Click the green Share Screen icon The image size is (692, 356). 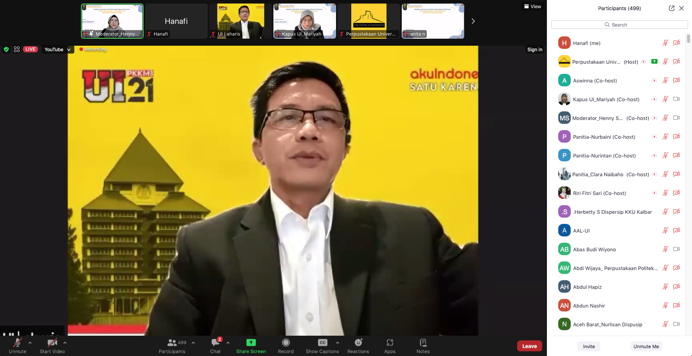click(x=251, y=342)
